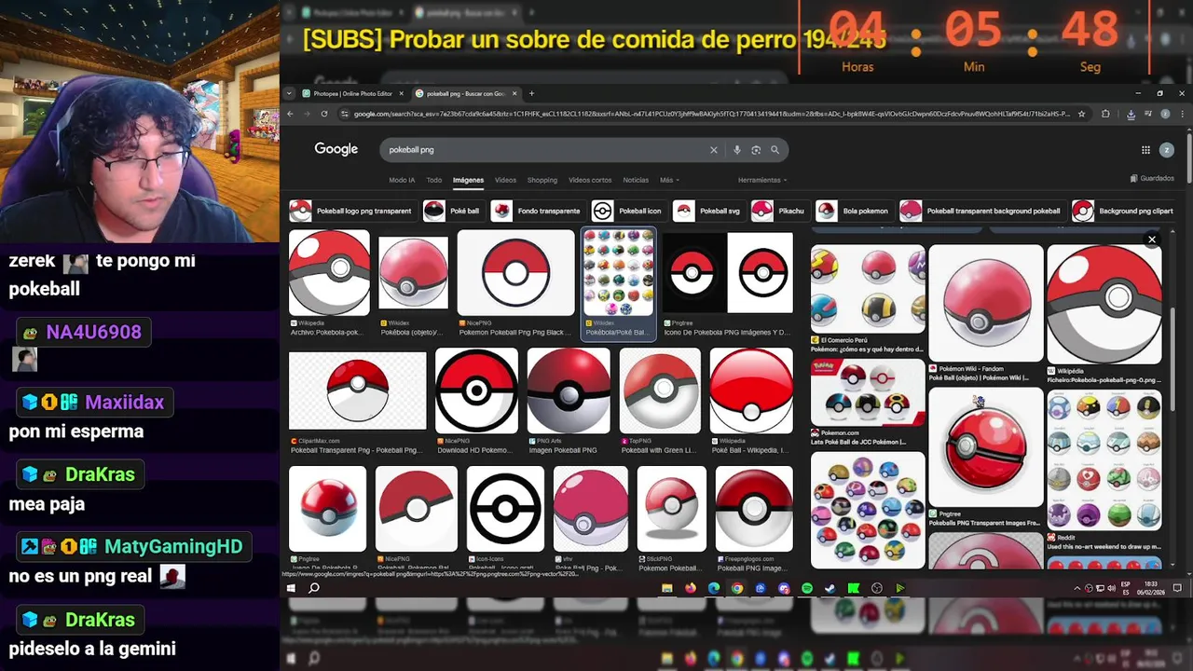Filter by Fondo transparente chip
This screenshot has width=1193, height=671.
pyautogui.click(x=537, y=211)
